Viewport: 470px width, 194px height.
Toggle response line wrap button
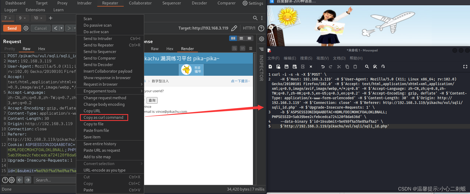click(x=234, y=49)
